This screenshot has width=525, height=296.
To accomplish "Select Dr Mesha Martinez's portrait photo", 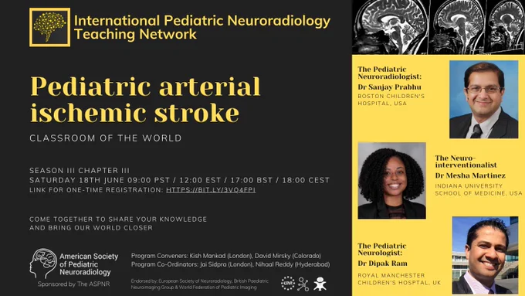I will click(x=391, y=181).
